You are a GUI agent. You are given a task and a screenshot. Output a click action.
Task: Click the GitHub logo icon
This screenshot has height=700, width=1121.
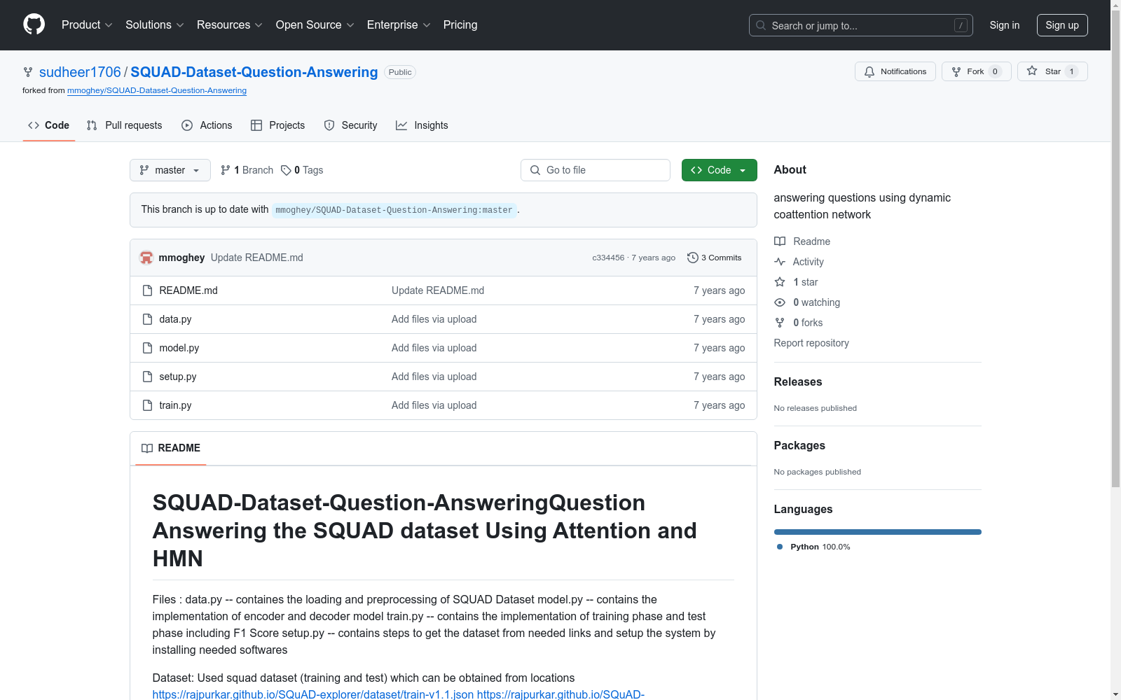pyautogui.click(x=34, y=24)
